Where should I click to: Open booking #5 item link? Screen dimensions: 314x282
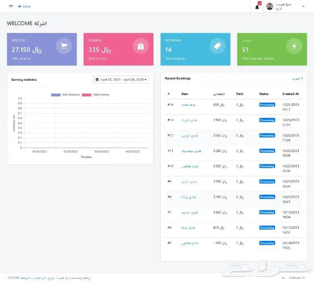pyautogui.click(x=190, y=243)
